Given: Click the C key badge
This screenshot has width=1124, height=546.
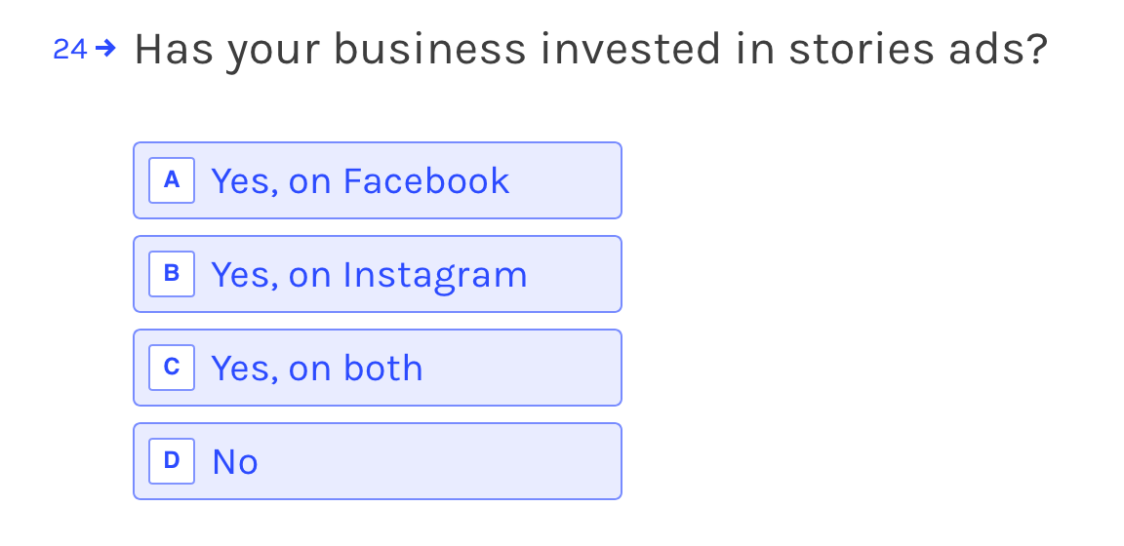Looking at the screenshot, I should pyautogui.click(x=172, y=368).
